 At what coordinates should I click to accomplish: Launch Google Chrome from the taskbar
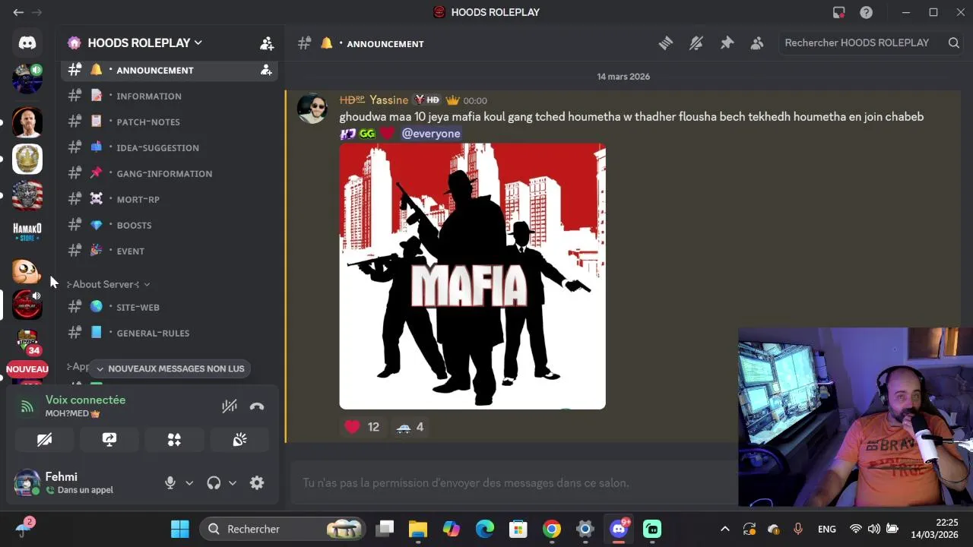(x=552, y=529)
